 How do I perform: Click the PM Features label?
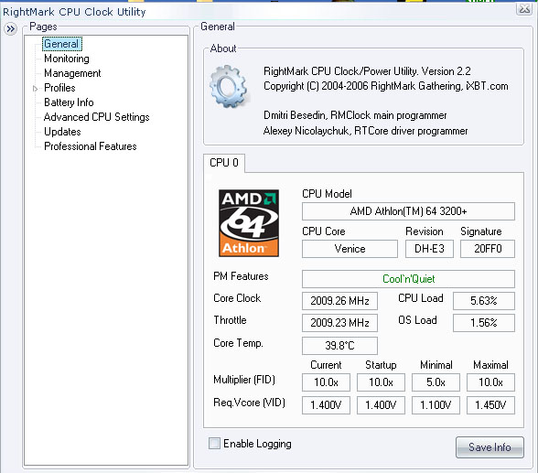(241, 276)
